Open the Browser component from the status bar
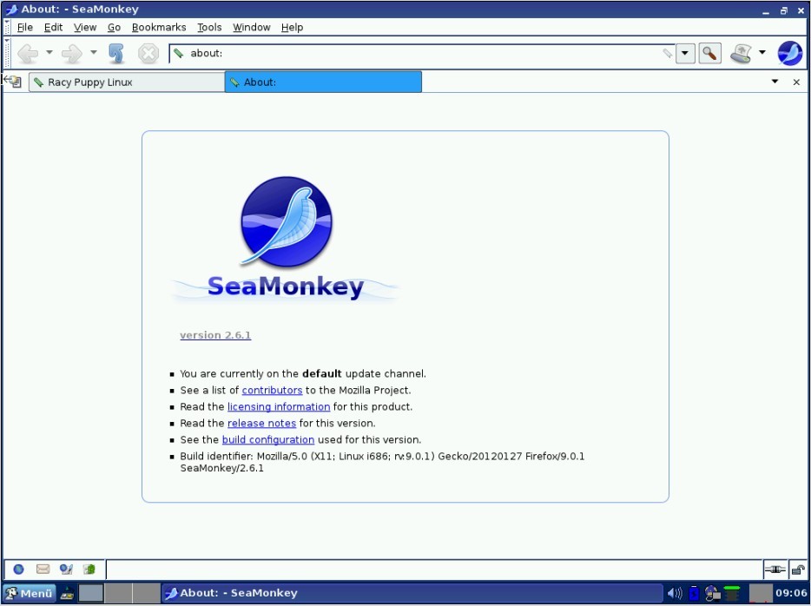Viewport: 811px width, 606px height. click(x=18, y=570)
